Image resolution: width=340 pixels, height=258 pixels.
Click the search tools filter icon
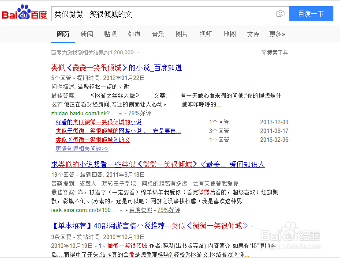(263, 53)
